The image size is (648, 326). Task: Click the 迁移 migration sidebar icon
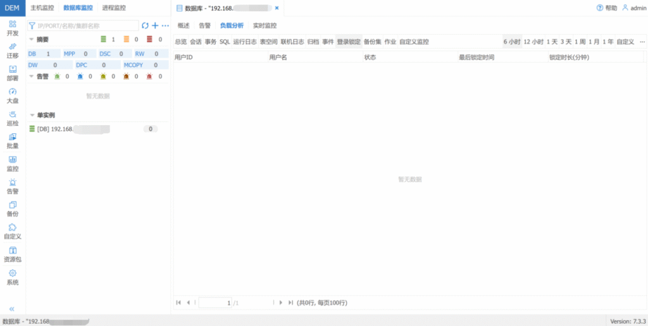[13, 47]
